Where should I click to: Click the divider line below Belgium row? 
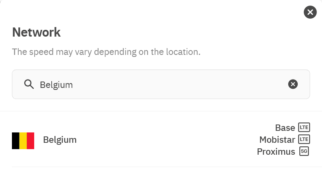click(x=161, y=167)
